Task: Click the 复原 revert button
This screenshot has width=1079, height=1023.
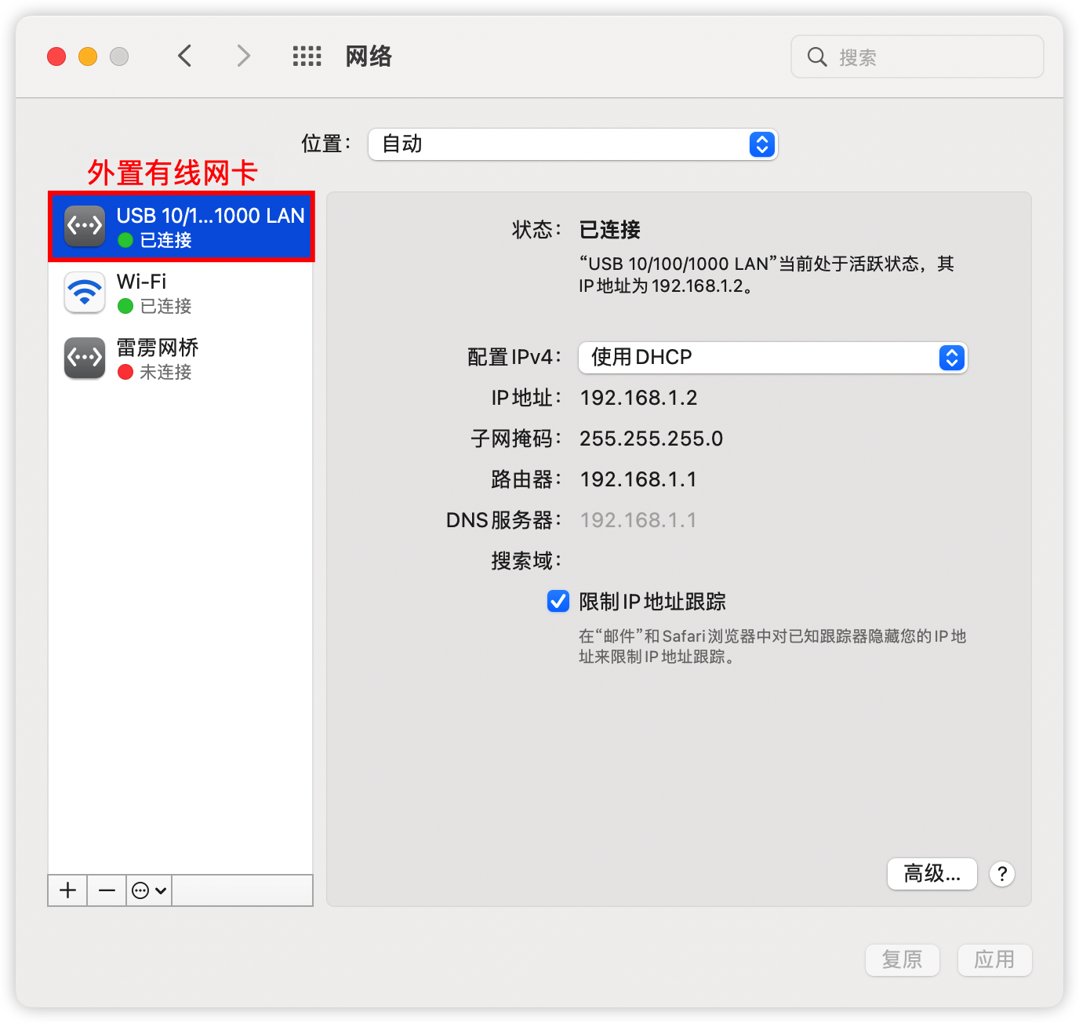Action: point(902,959)
